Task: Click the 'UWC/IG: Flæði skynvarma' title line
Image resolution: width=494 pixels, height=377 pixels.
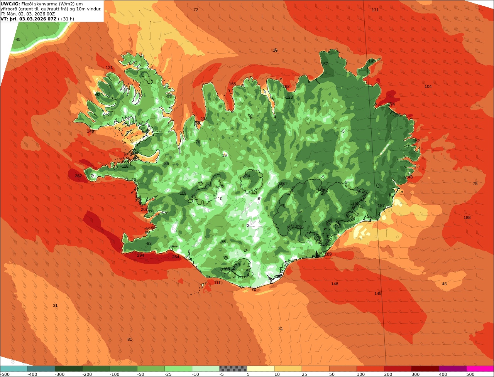Action: 42,4
